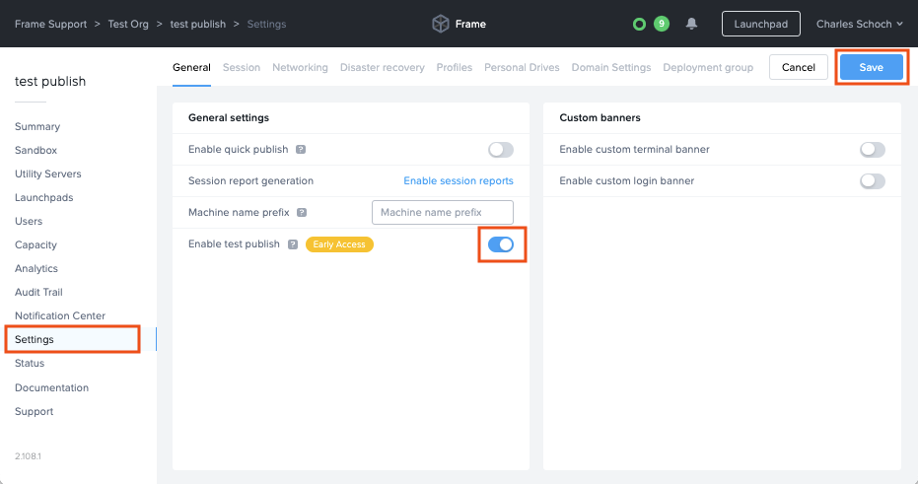This screenshot has height=484, width=918.
Task: Open the Personal Drives tab
Action: [x=522, y=67]
